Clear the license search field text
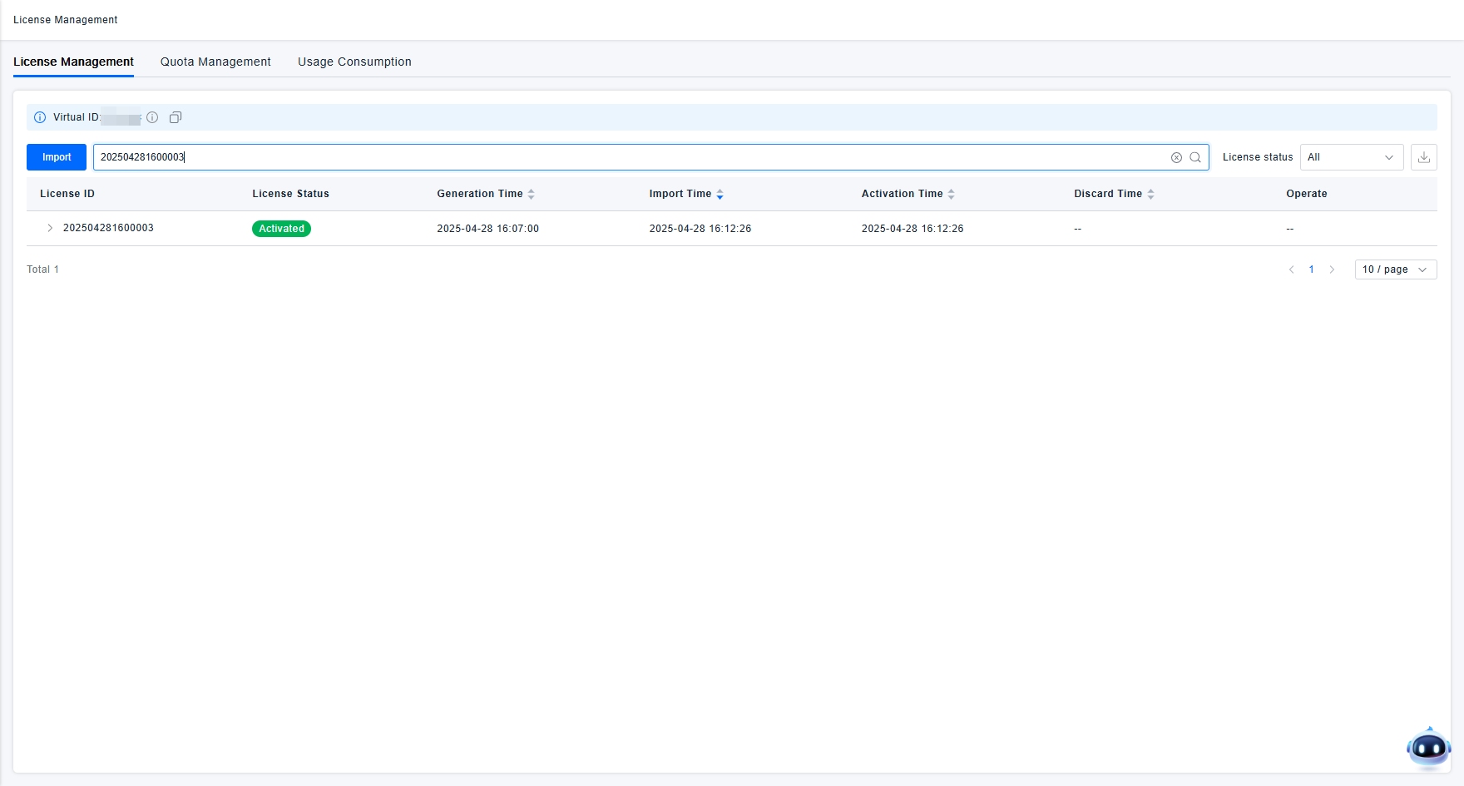The image size is (1464, 786). click(x=1176, y=157)
